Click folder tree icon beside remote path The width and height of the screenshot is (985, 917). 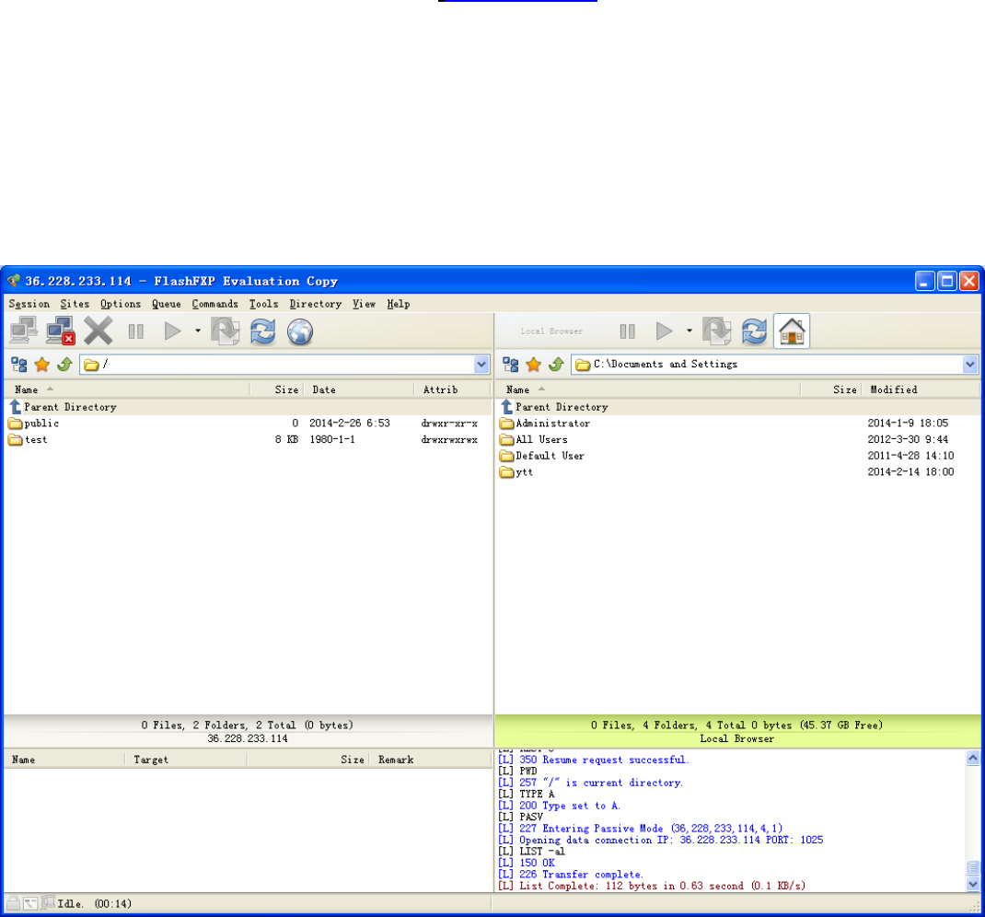(19, 365)
